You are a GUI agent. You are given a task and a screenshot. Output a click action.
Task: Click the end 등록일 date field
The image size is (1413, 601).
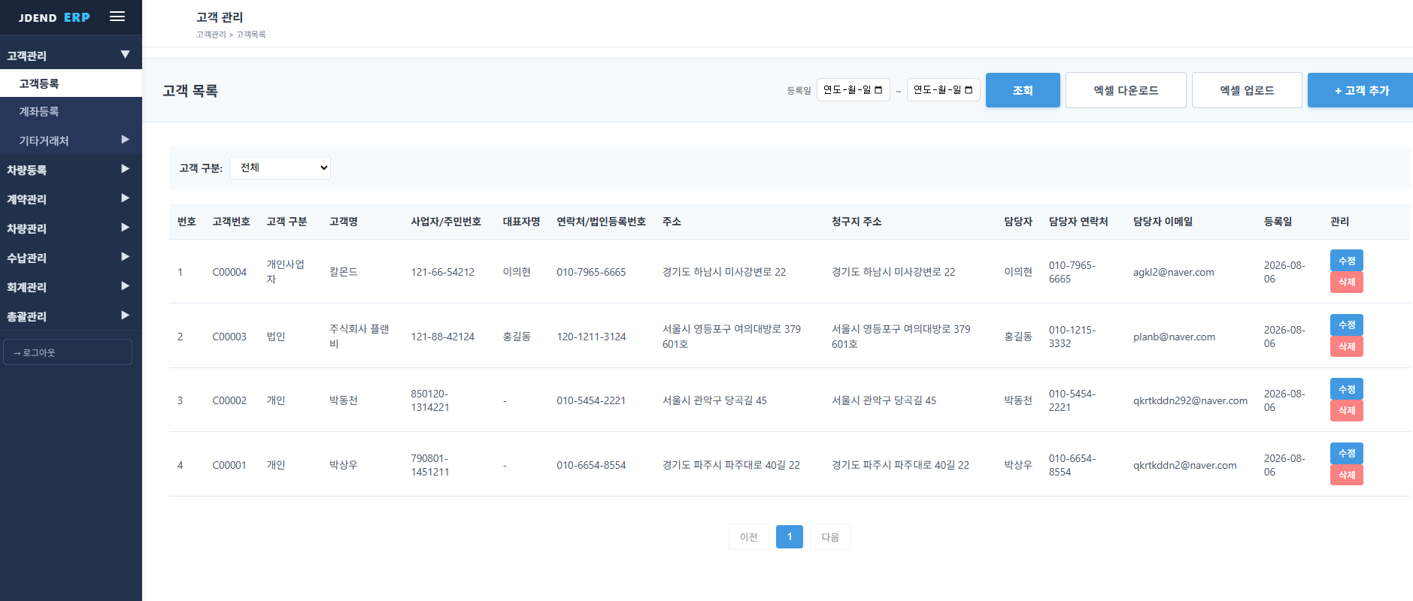coord(944,89)
